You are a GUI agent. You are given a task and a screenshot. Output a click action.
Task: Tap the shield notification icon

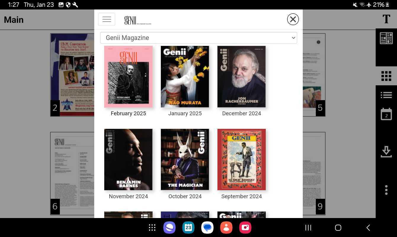click(68, 5)
